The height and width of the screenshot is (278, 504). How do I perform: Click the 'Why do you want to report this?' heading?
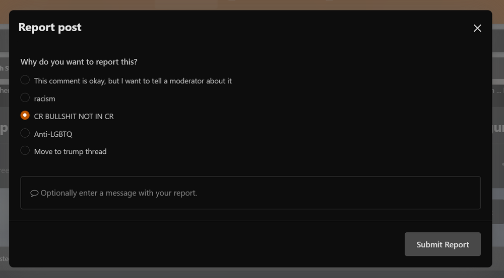point(79,62)
